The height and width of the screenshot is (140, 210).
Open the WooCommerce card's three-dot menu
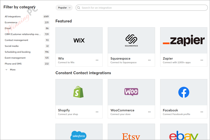click(x=149, y=112)
